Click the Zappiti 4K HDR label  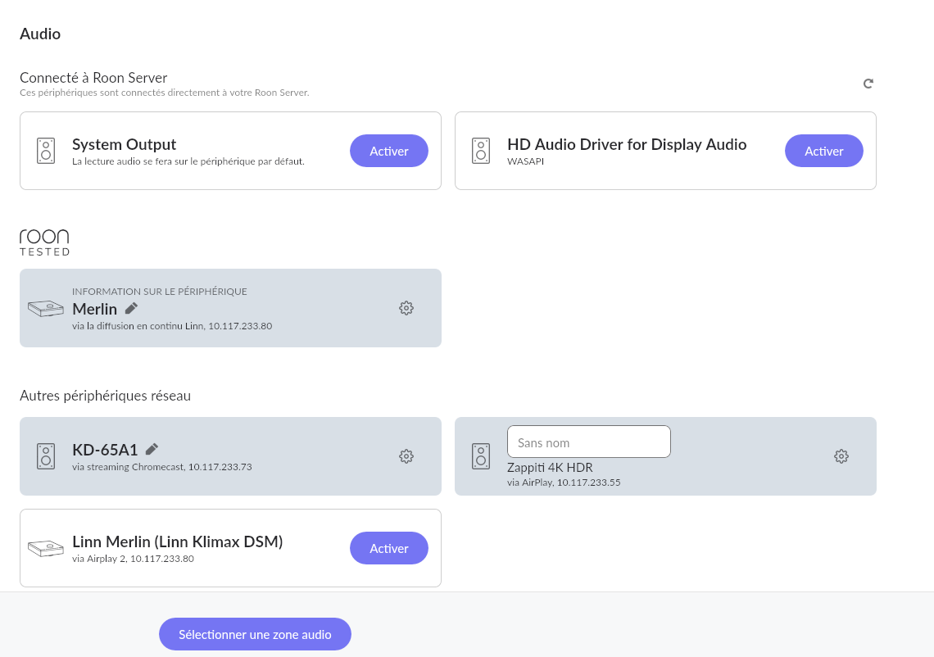550,468
